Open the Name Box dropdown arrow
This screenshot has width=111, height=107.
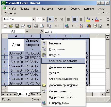pyautogui.click(x=27, y=32)
